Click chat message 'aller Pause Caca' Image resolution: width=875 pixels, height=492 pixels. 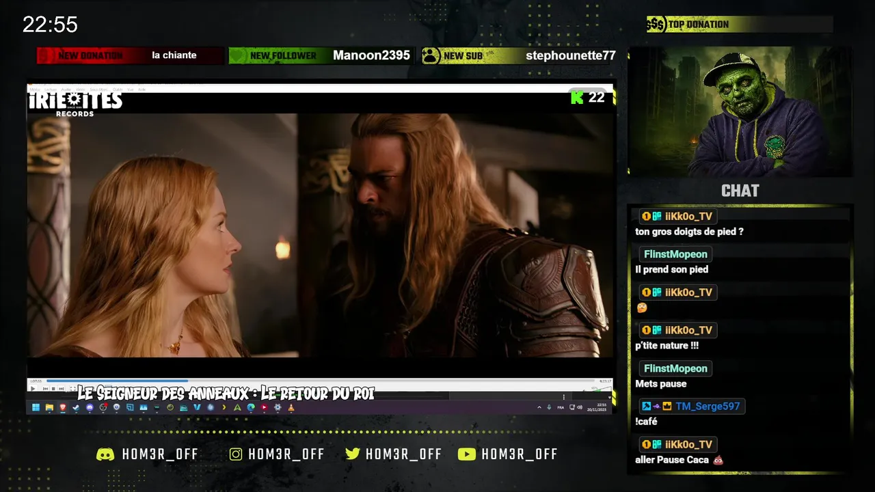[x=679, y=460]
